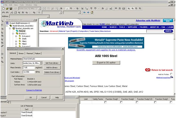Screen dimensions: 176x118
Task: Open the Units dropdown in Material Properties
Action: click(41, 63)
